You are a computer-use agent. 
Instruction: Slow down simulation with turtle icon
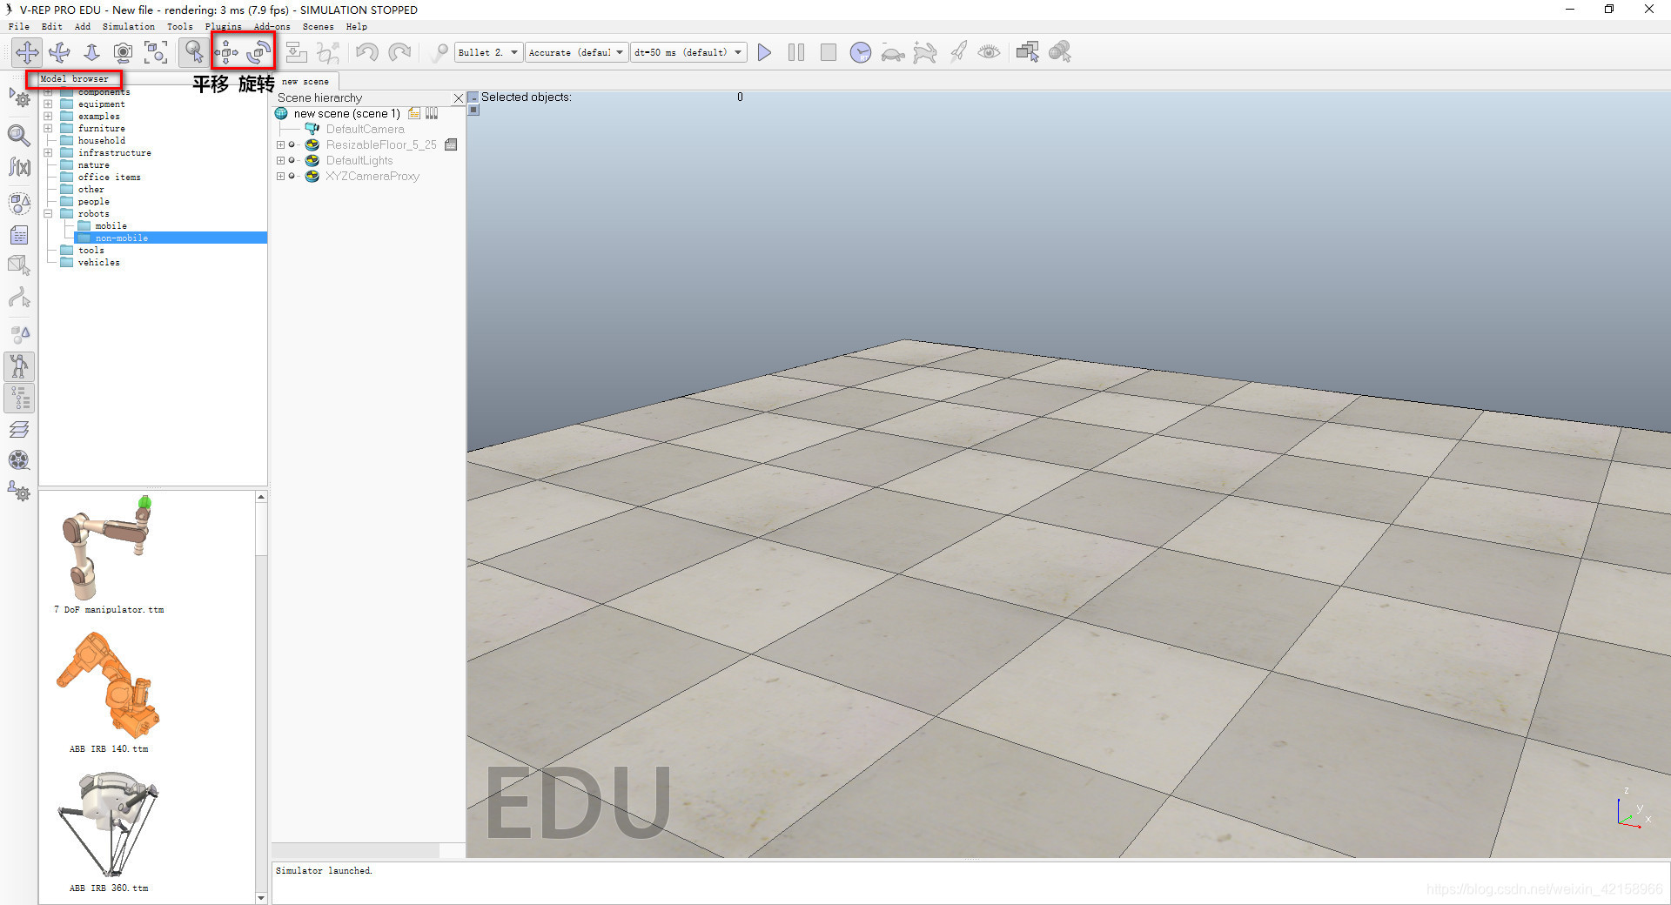pyautogui.click(x=893, y=52)
